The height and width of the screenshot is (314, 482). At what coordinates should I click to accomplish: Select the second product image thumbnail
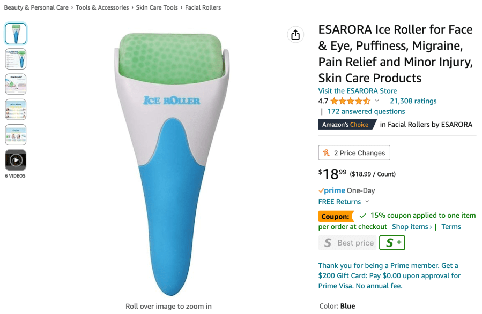coord(16,59)
